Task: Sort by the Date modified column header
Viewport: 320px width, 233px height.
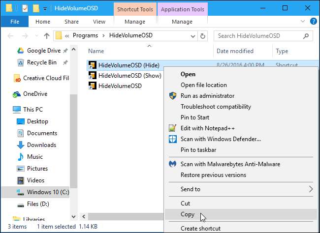Action: tap(234, 51)
